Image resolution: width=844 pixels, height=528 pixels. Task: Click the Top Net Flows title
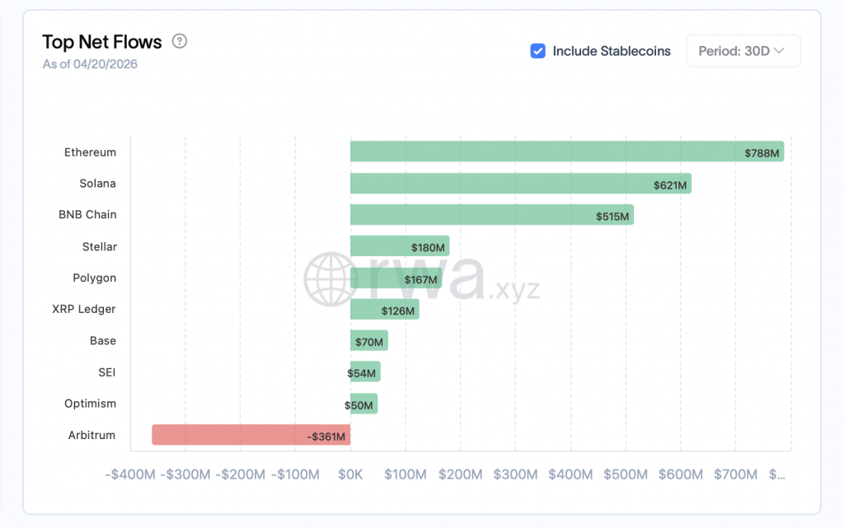point(102,42)
